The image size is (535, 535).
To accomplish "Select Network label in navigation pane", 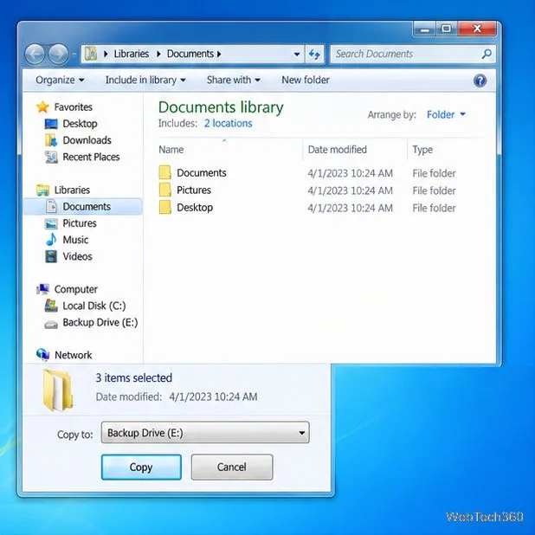I will tap(74, 355).
